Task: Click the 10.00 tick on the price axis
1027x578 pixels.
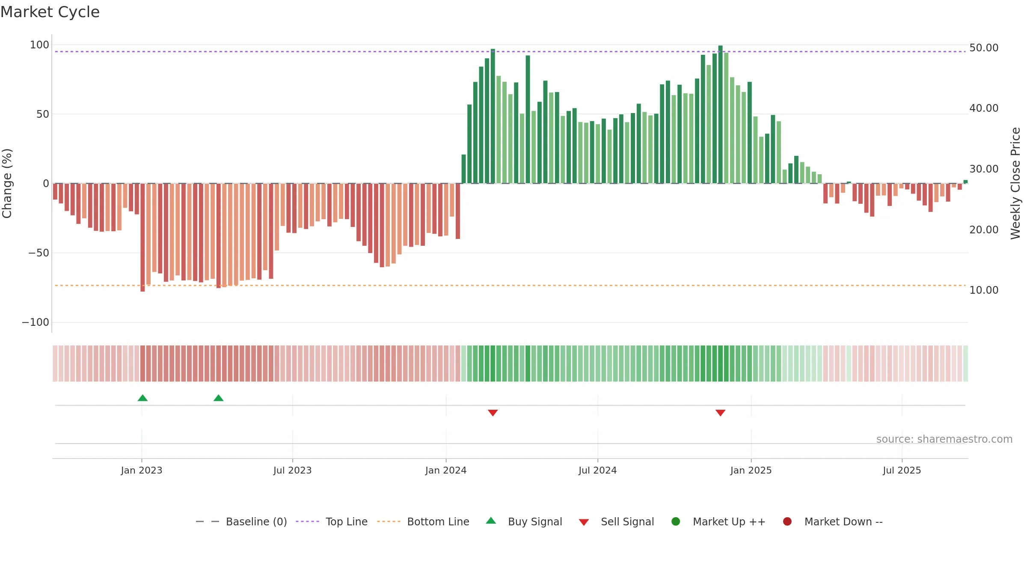Action: pos(984,290)
